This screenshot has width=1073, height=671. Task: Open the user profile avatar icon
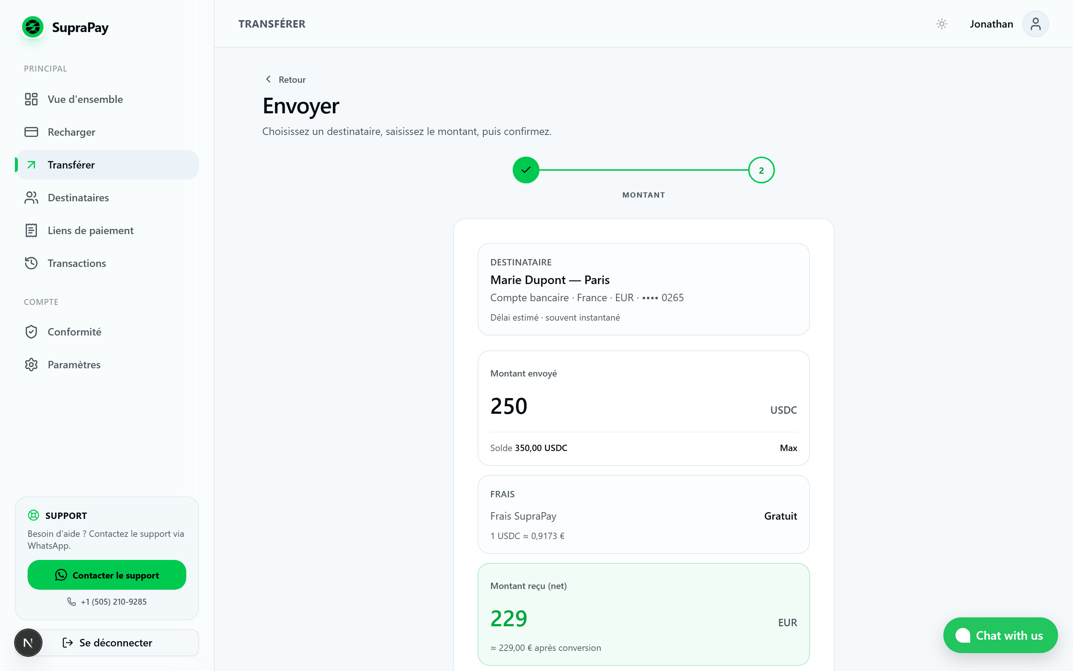1035,24
